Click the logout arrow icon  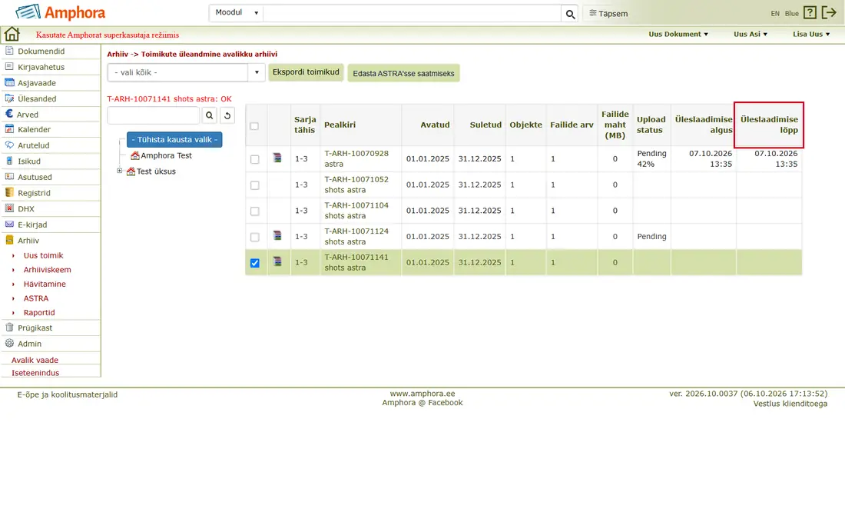point(829,12)
